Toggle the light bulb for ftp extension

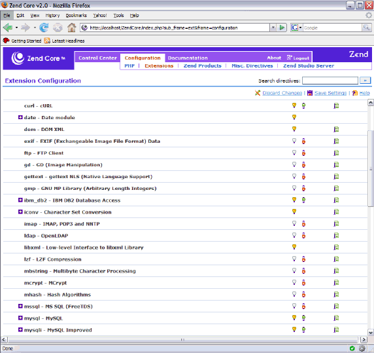tap(294, 153)
